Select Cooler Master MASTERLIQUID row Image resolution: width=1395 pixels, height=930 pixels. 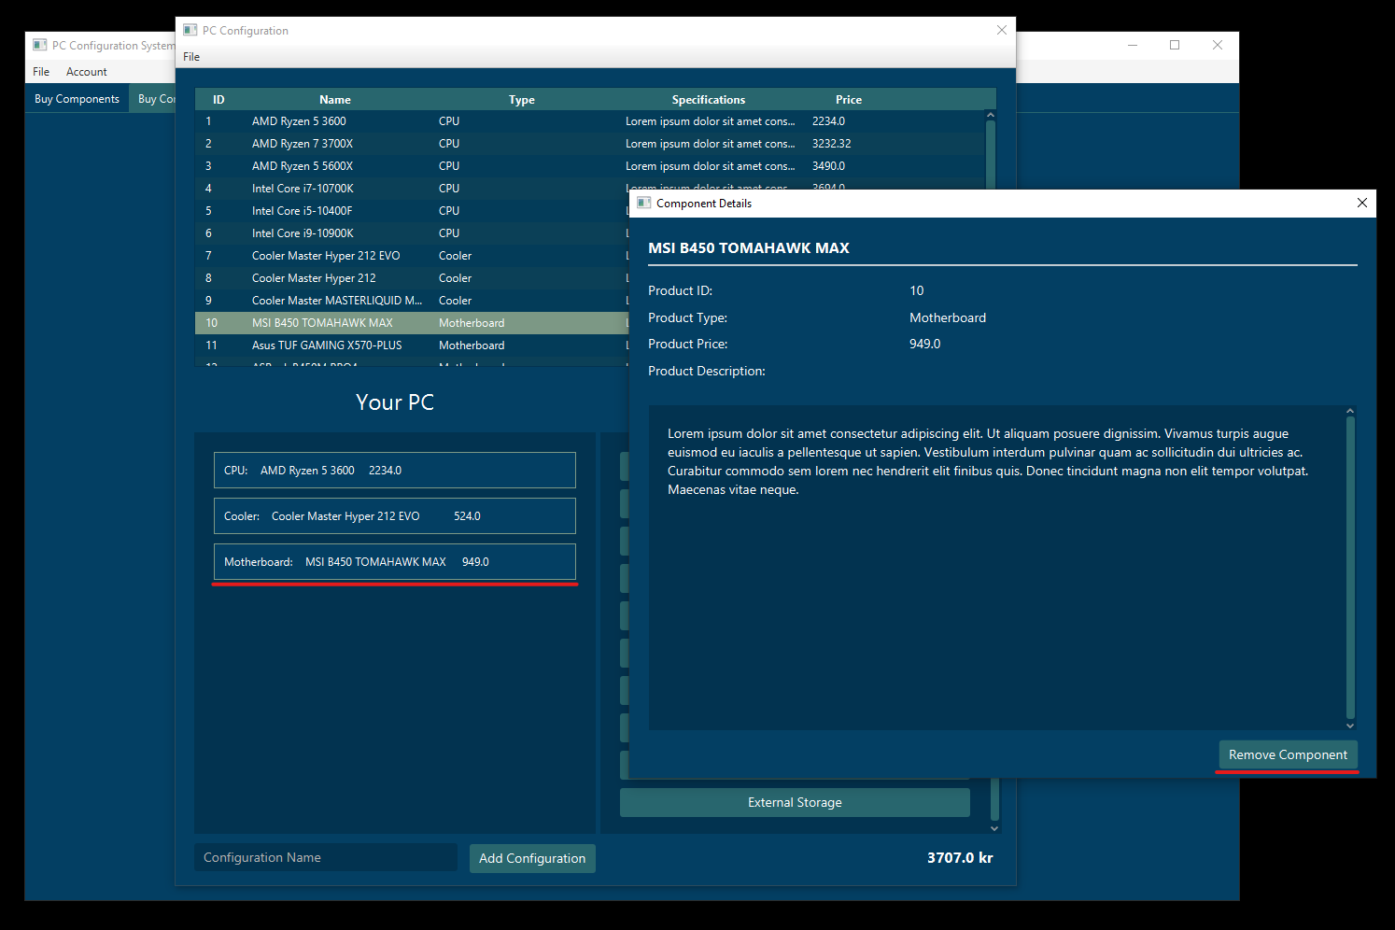[x=412, y=301]
